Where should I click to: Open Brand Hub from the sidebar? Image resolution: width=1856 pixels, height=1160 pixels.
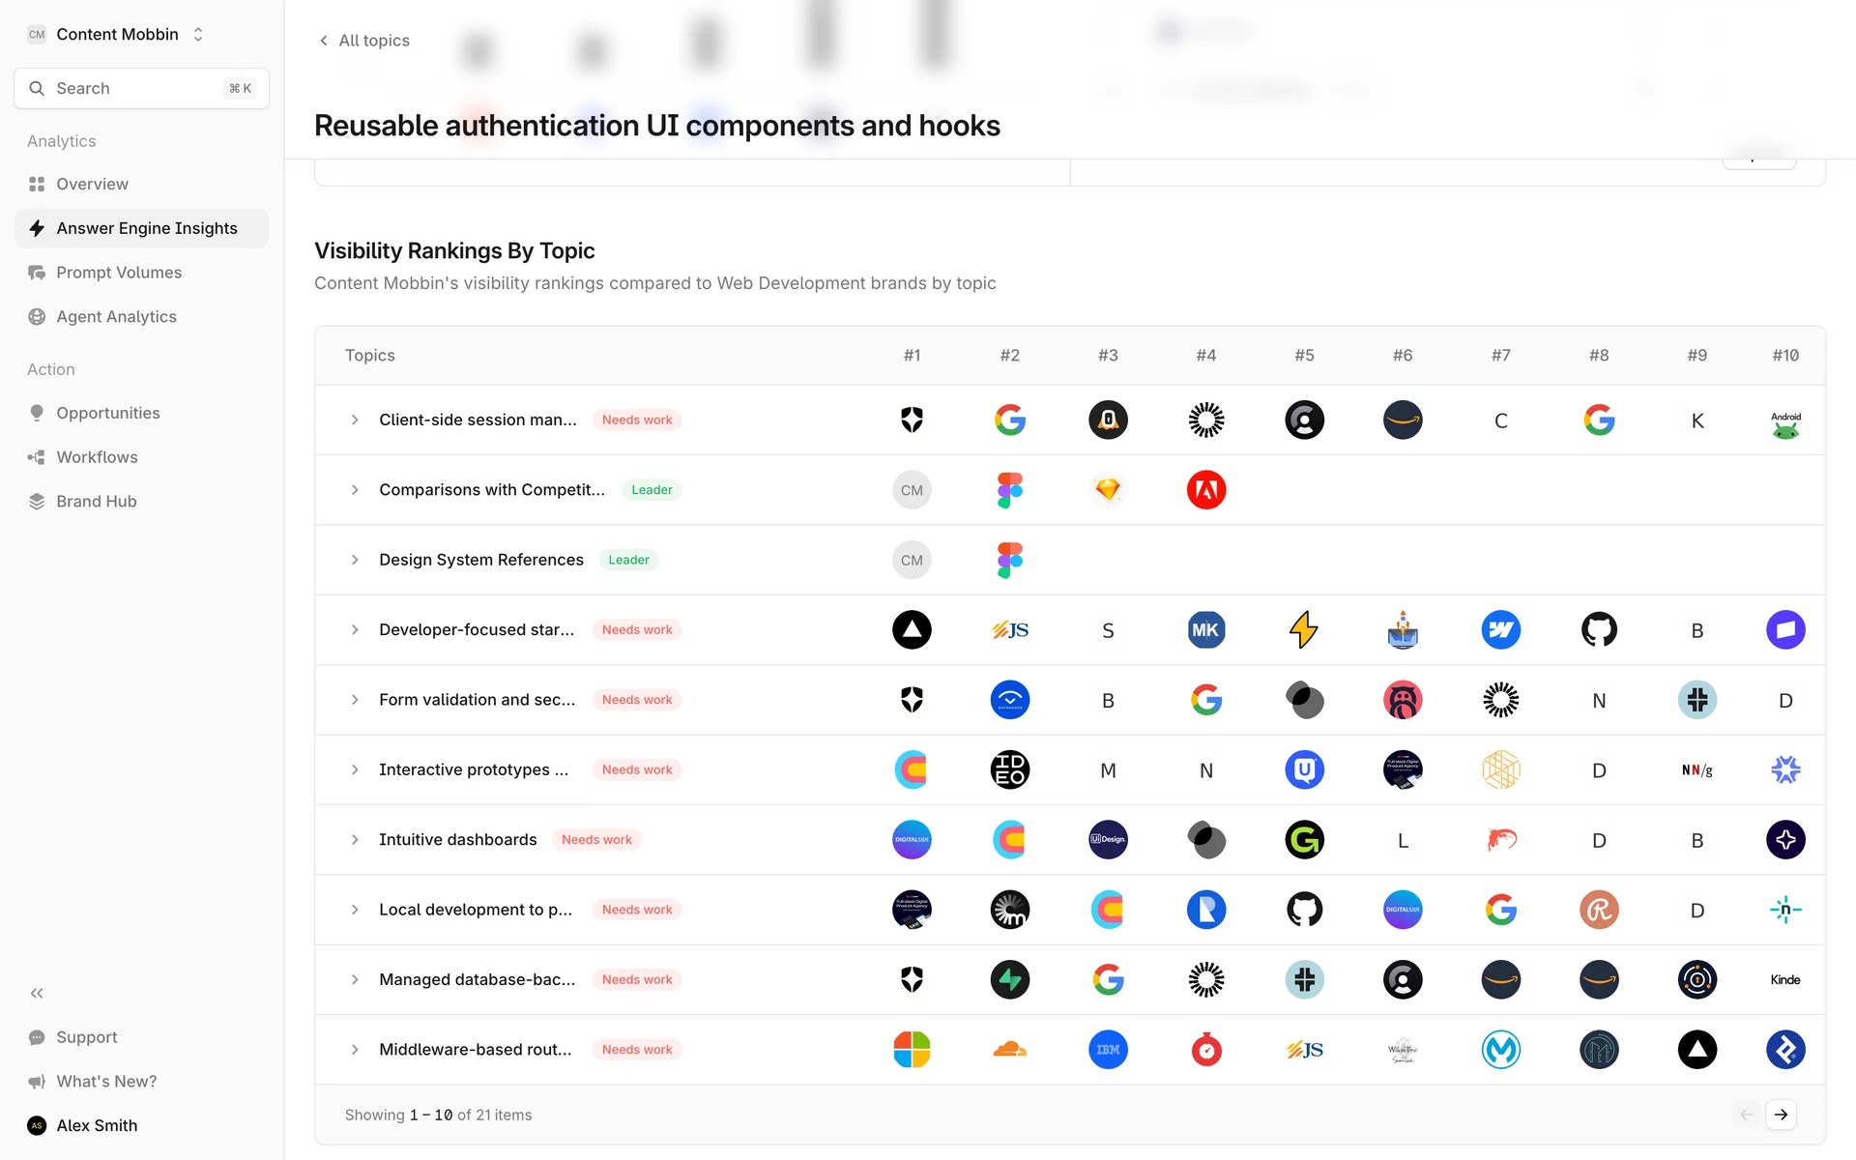point(97,502)
